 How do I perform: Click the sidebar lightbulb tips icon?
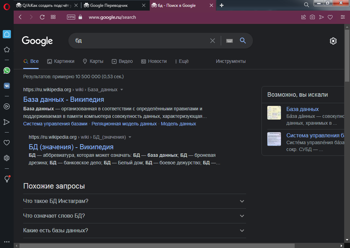(x=7, y=179)
